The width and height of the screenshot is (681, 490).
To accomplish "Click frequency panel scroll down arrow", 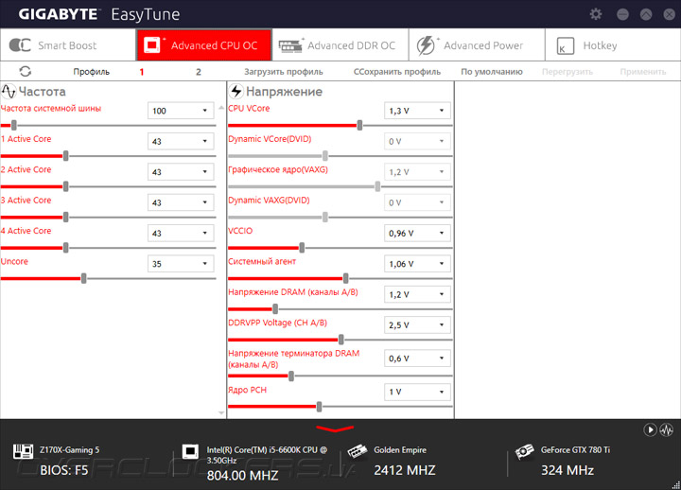I will [x=221, y=412].
